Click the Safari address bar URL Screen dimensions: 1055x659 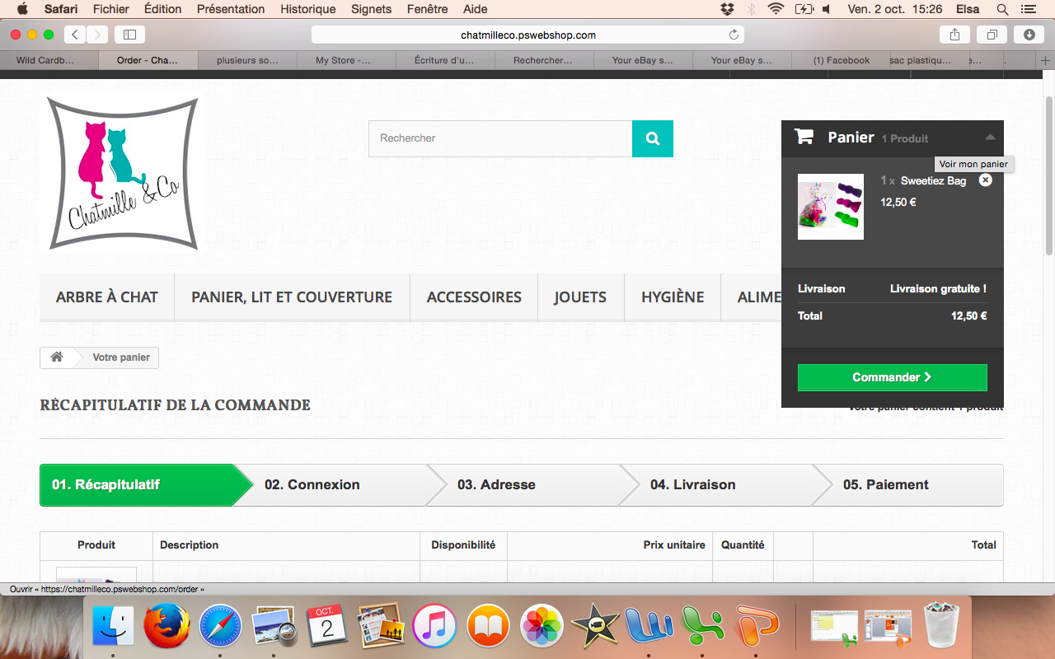pyautogui.click(x=528, y=35)
